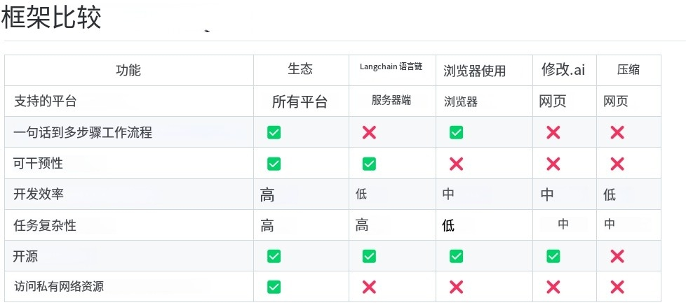Click 中 for 修改.ai in 任务复杂性 row
Viewport: 686px width, 305px height.
(563, 225)
